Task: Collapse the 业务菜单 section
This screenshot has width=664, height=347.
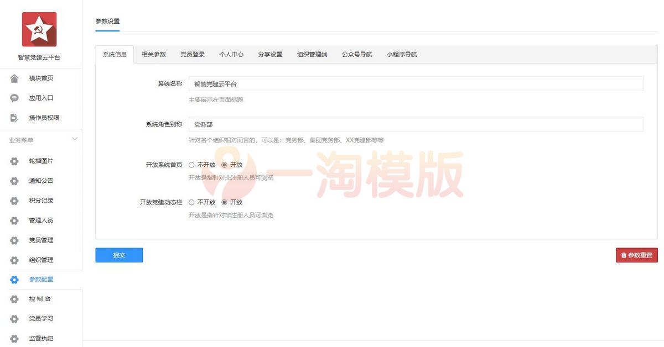Action: 75,140
